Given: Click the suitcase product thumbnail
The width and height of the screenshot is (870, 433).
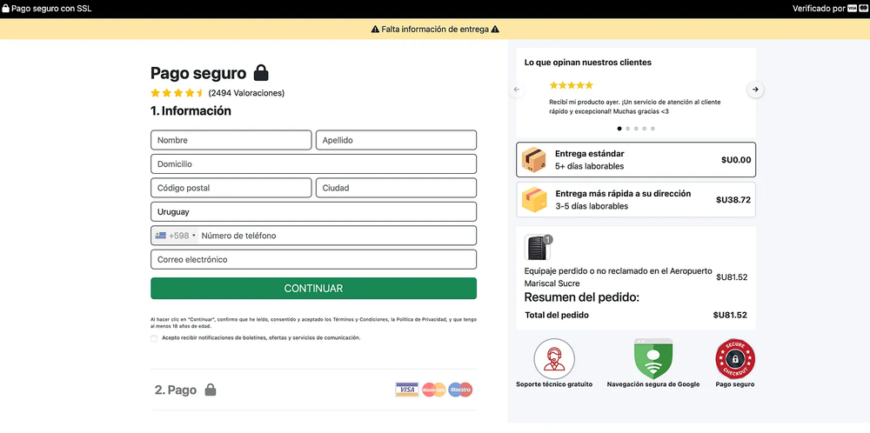Looking at the screenshot, I should (x=537, y=247).
